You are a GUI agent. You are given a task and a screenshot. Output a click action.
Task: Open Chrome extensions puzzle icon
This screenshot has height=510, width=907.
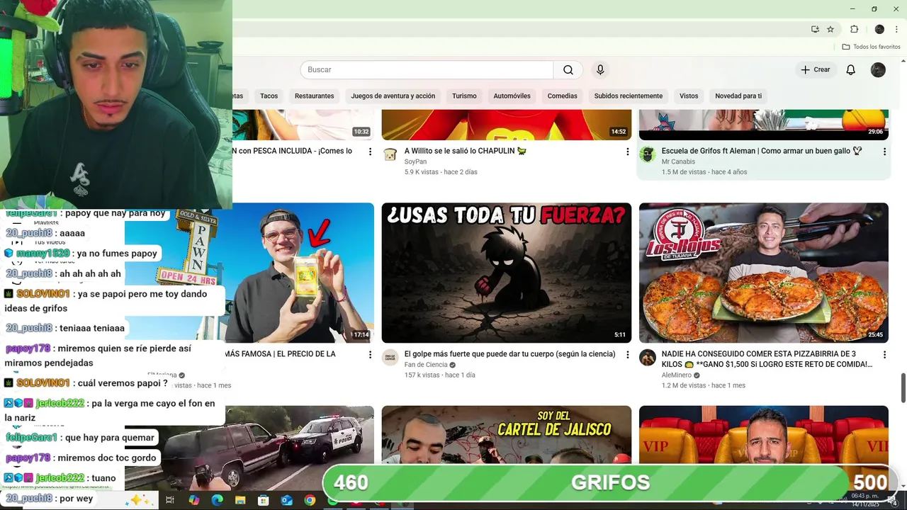[x=854, y=29]
